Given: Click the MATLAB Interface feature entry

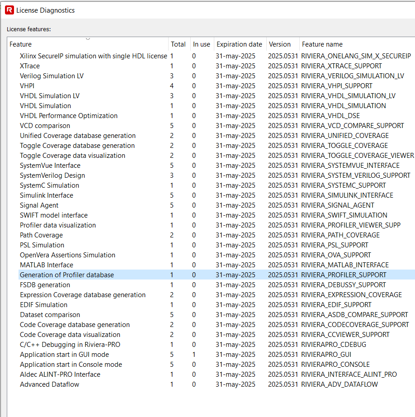Looking at the screenshot, I should (x=47, y=265).
